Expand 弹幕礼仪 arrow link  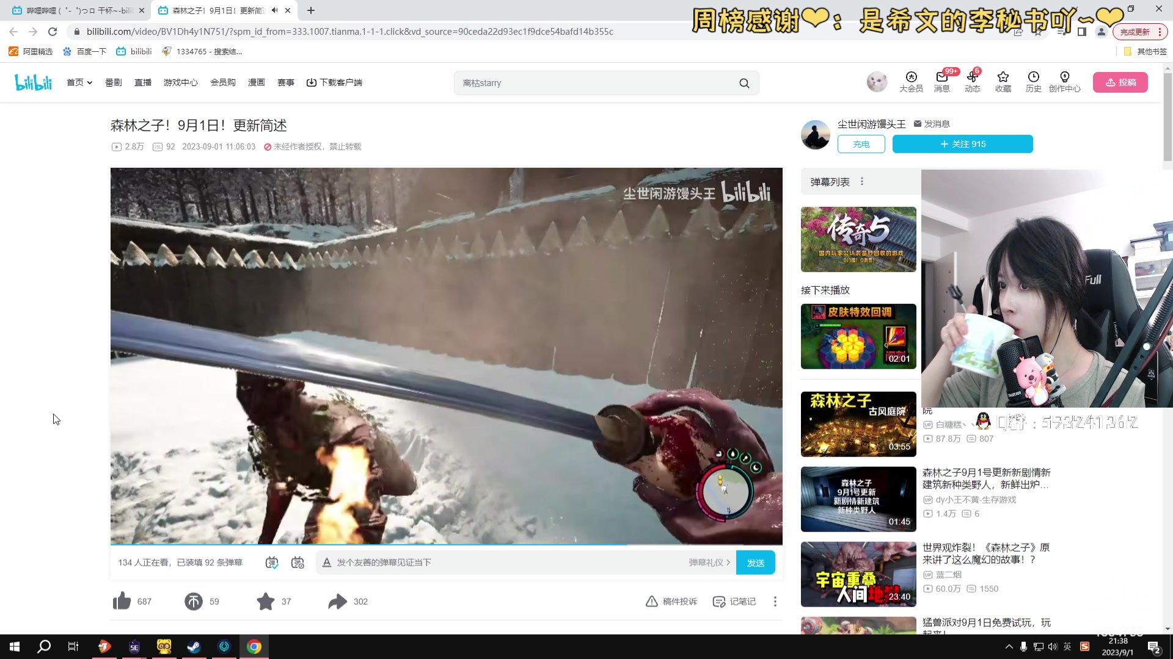point(709,563)
